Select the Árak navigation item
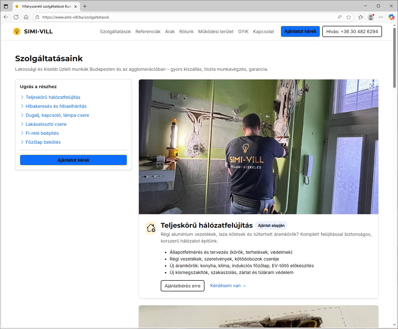The width and height of the screenshot is (398, 329). coord(170,31)
